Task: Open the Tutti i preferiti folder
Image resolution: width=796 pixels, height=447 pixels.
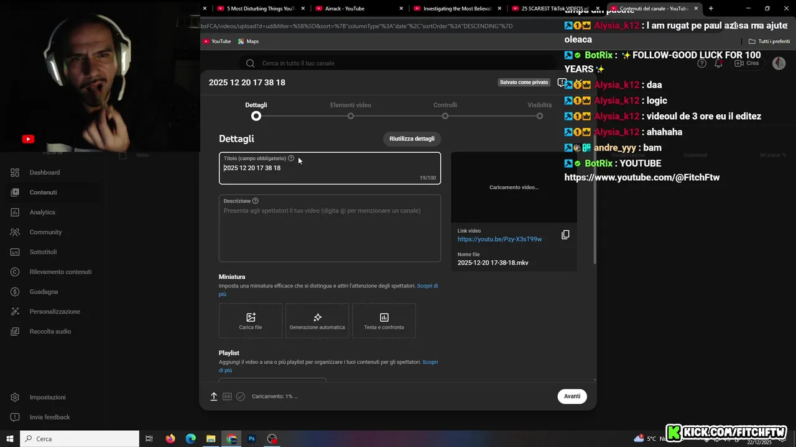Action: (769, 42)
